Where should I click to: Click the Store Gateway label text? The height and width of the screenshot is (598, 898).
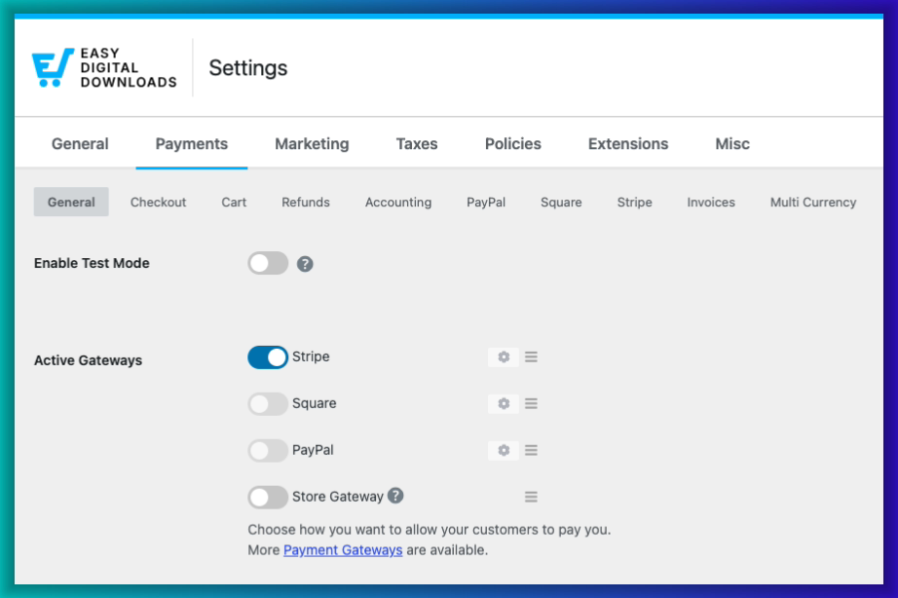pos(337,496)
